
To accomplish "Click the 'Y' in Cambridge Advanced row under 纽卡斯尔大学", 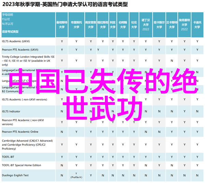I will point(159,145).
